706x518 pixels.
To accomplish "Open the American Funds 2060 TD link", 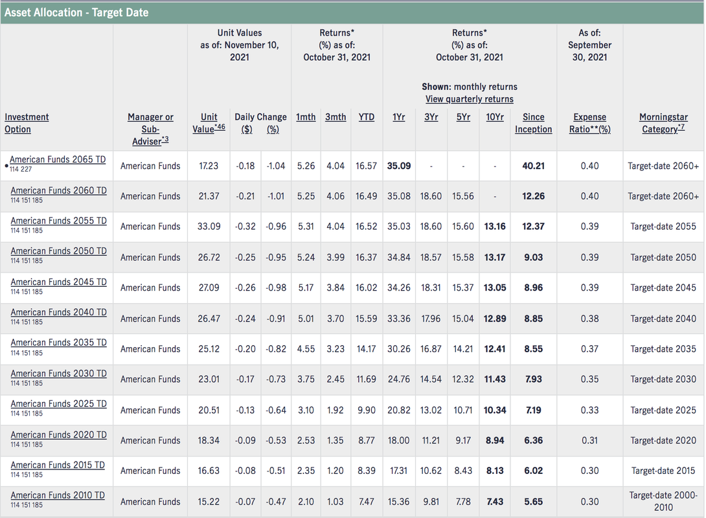I will 58,190.
